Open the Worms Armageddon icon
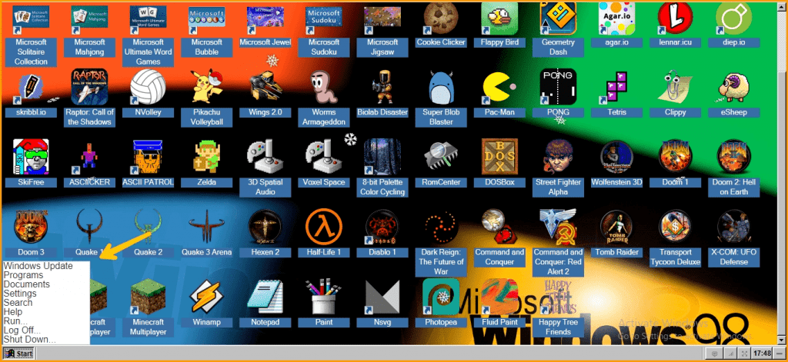Image resolution: width=788 pixels, height=362 pixels. point(324,87)
